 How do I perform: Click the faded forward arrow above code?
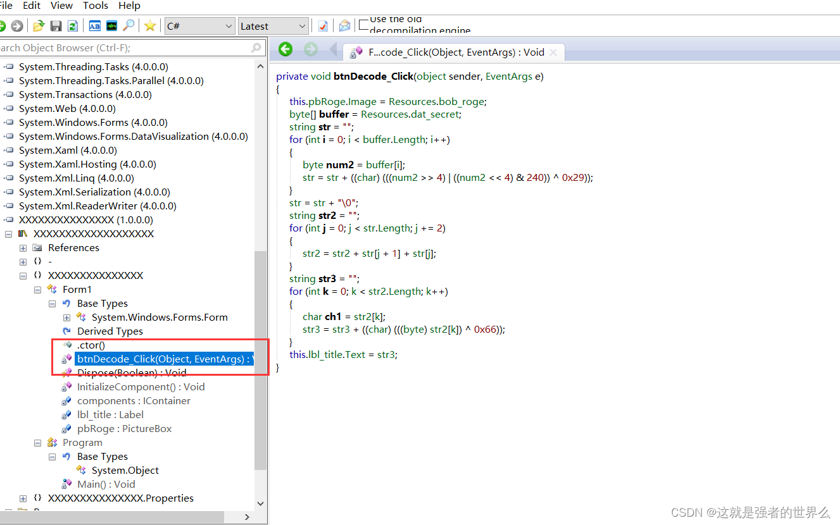click(x=310, y=49)
